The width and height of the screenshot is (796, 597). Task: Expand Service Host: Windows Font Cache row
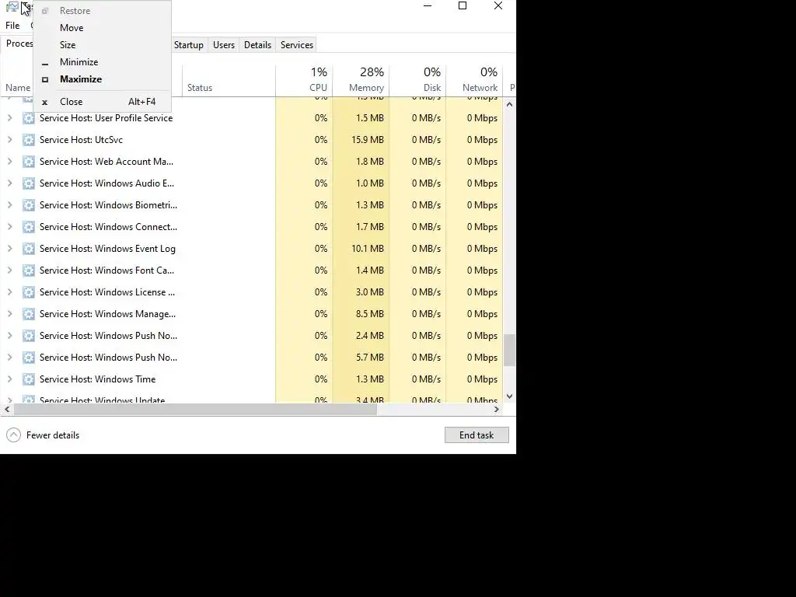point(9,271)
